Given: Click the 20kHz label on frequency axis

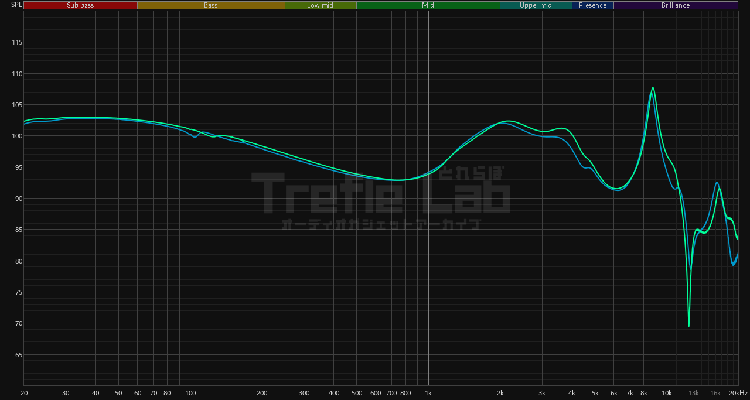Looking at the screenshot, I should pos(738,392).
